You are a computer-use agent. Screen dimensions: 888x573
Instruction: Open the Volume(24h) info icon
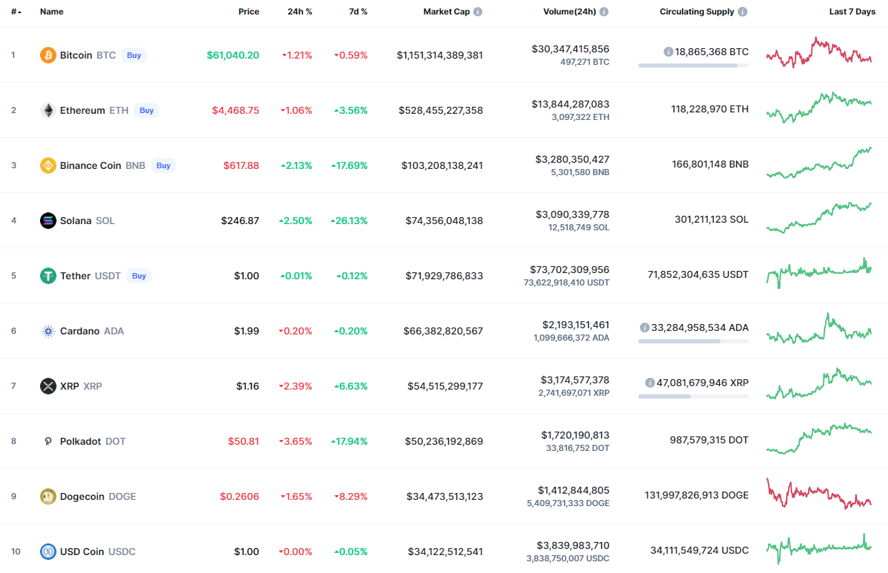(604, 12)
